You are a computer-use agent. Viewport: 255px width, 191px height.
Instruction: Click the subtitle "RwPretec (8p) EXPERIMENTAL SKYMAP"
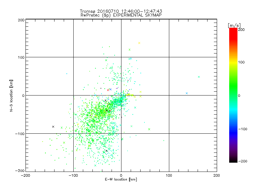pos(121,15)
